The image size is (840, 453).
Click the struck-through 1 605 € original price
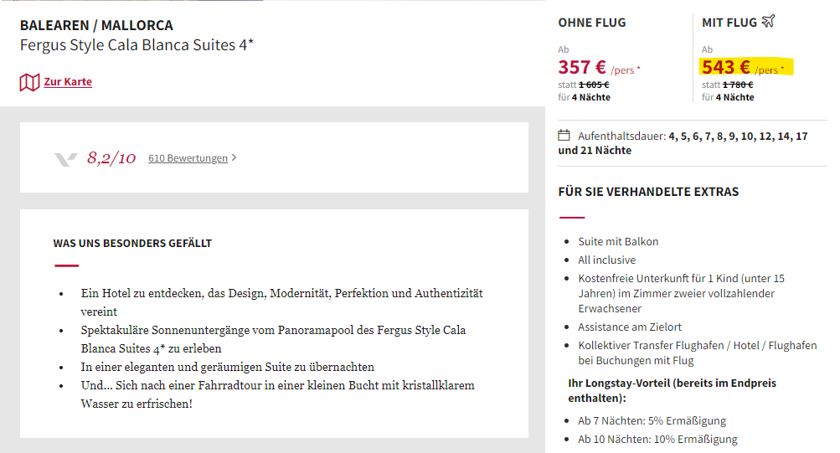[594, 85]
